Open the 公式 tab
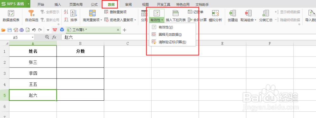 [x=94, y=4]
